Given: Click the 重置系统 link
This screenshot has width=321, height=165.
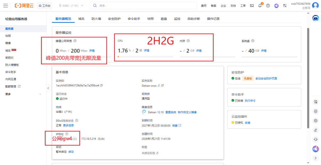Looking at the screenshot, I should coord(171,112).
